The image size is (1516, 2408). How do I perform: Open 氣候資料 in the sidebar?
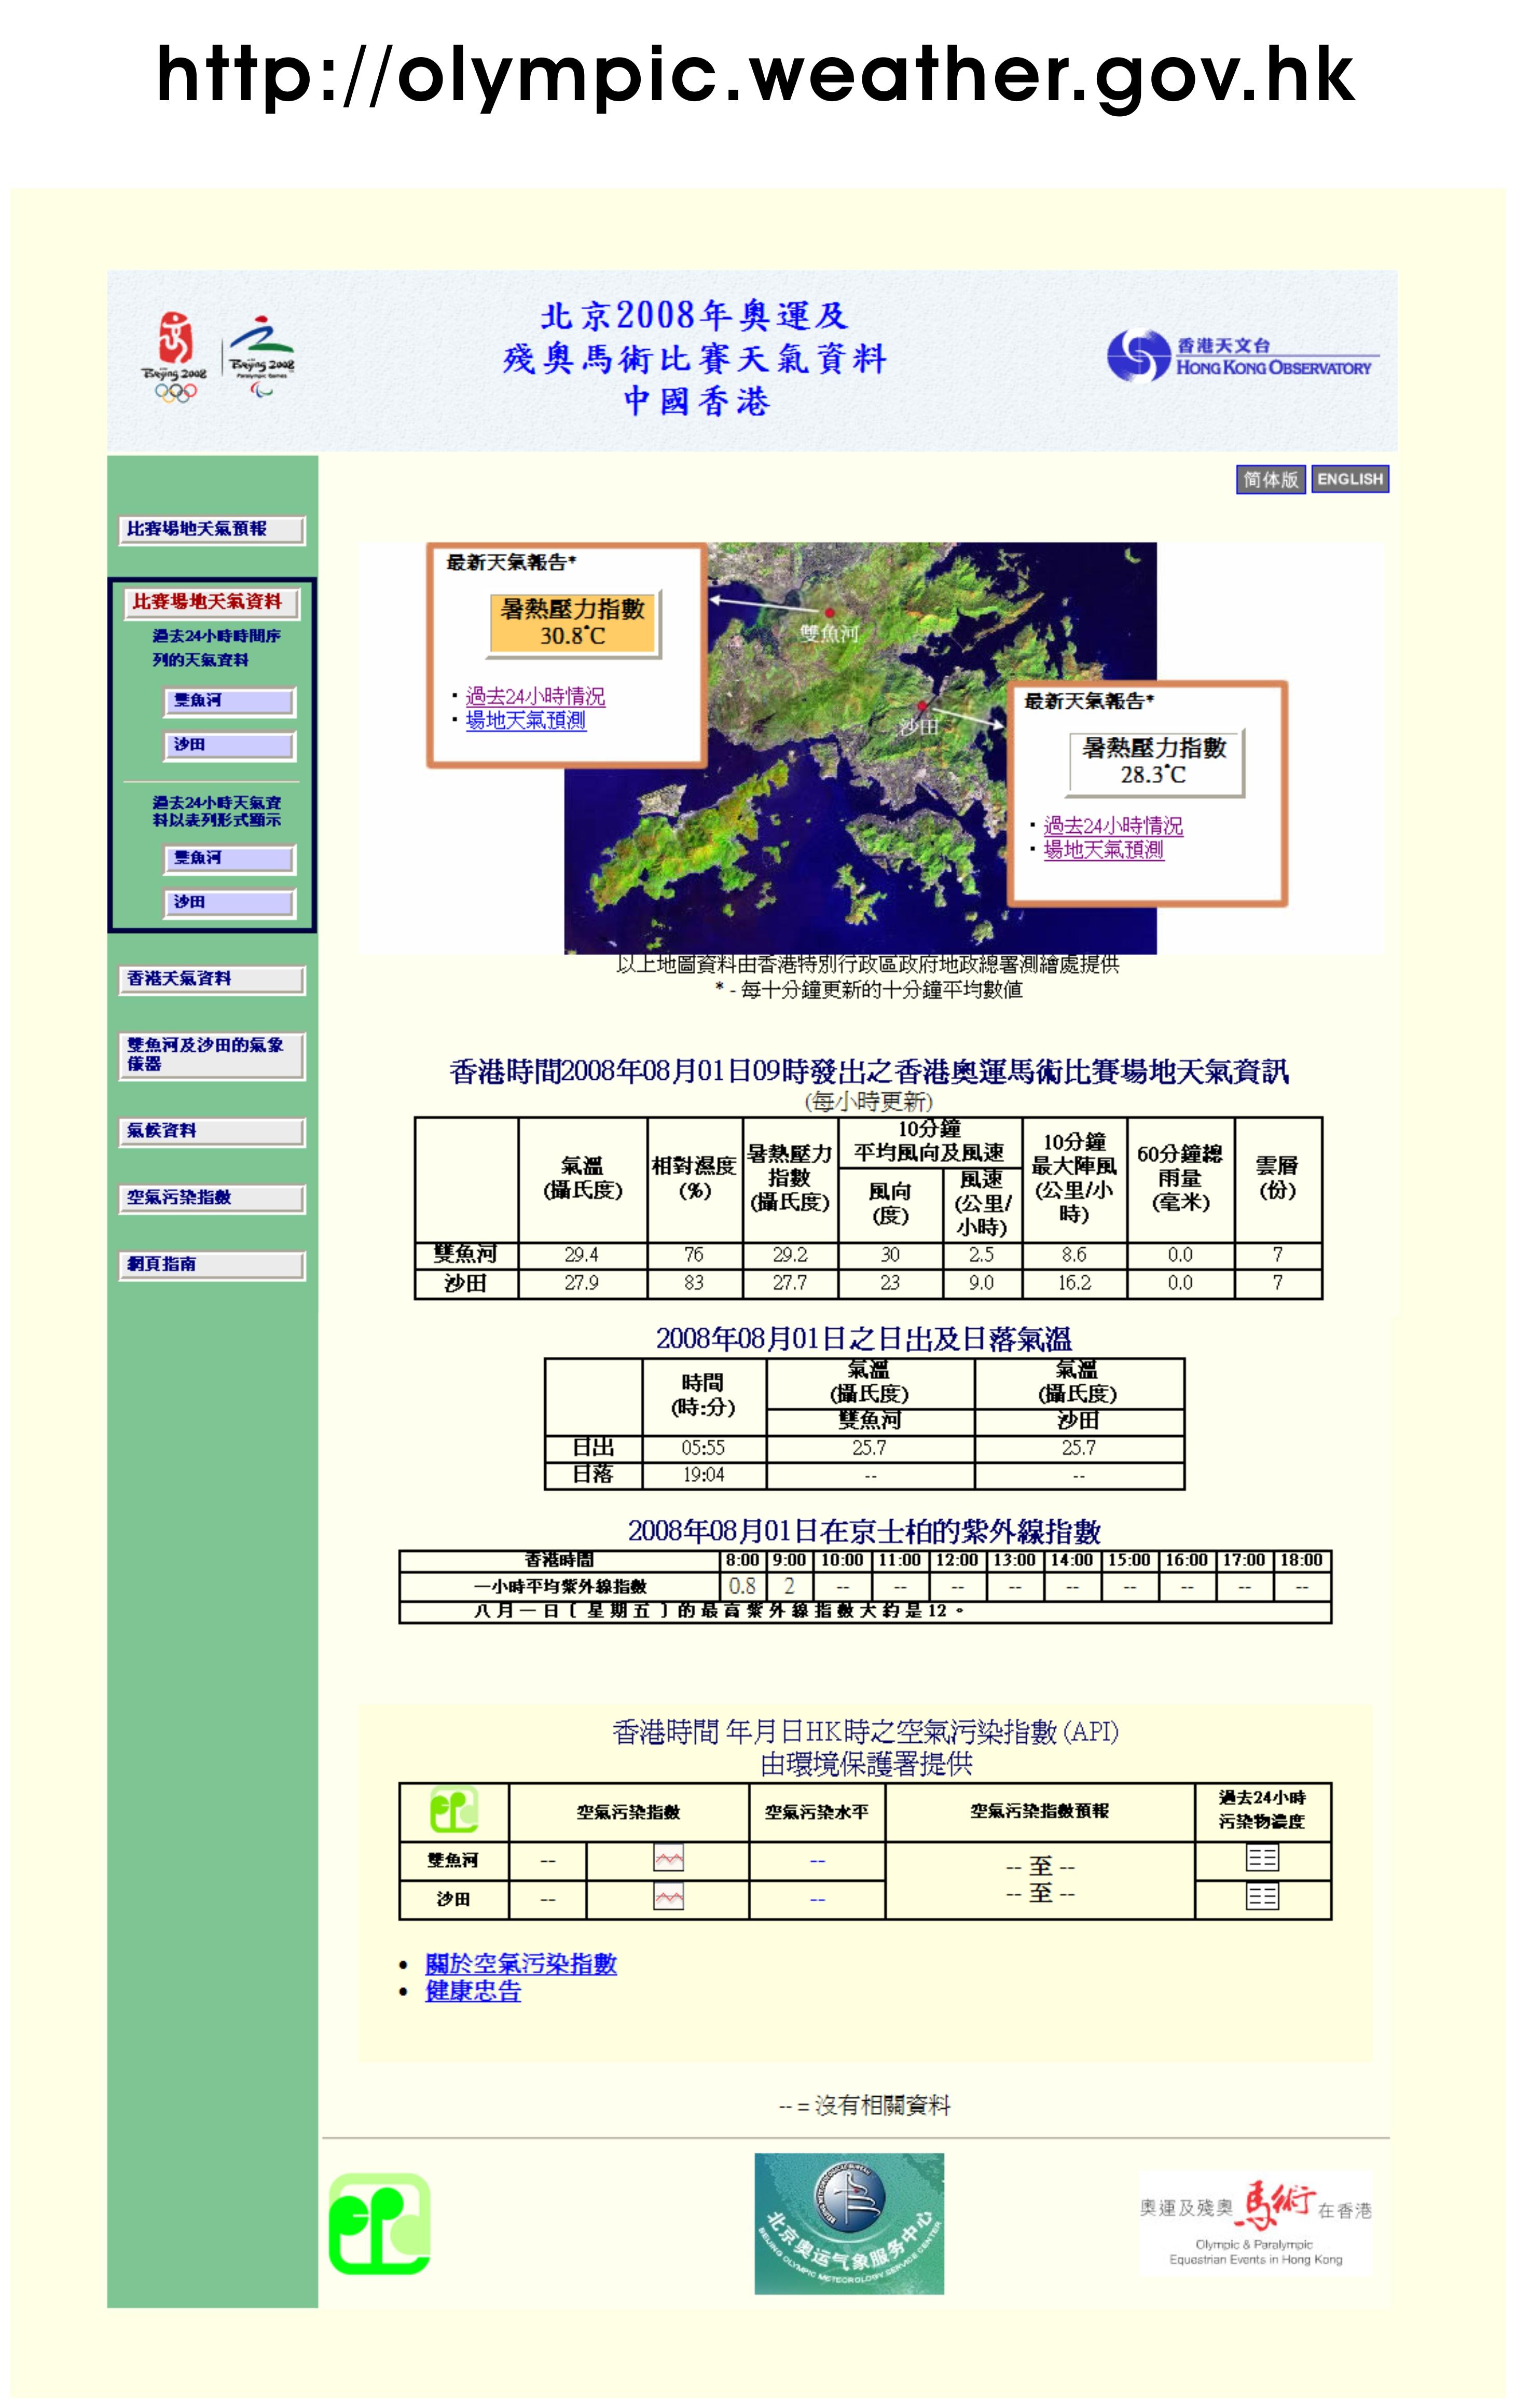(212, 1132)
